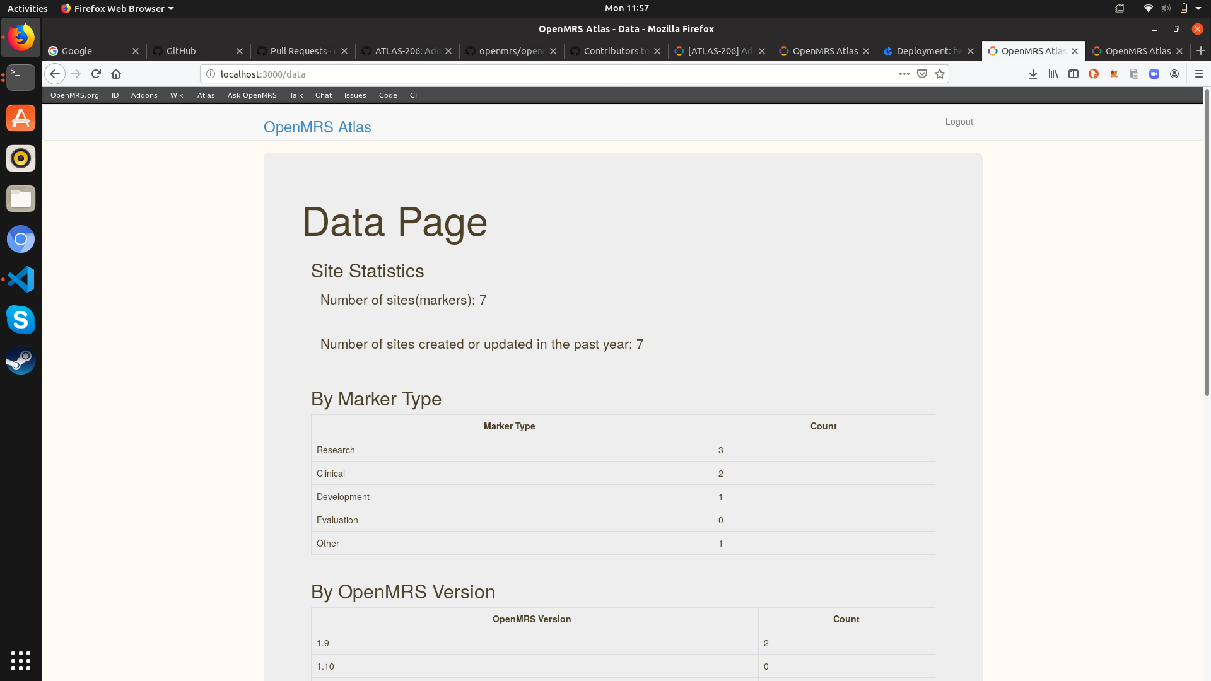The image size is (1211, 681).
Task: Select the Evaluation row cell
Action: pos(512,520)
